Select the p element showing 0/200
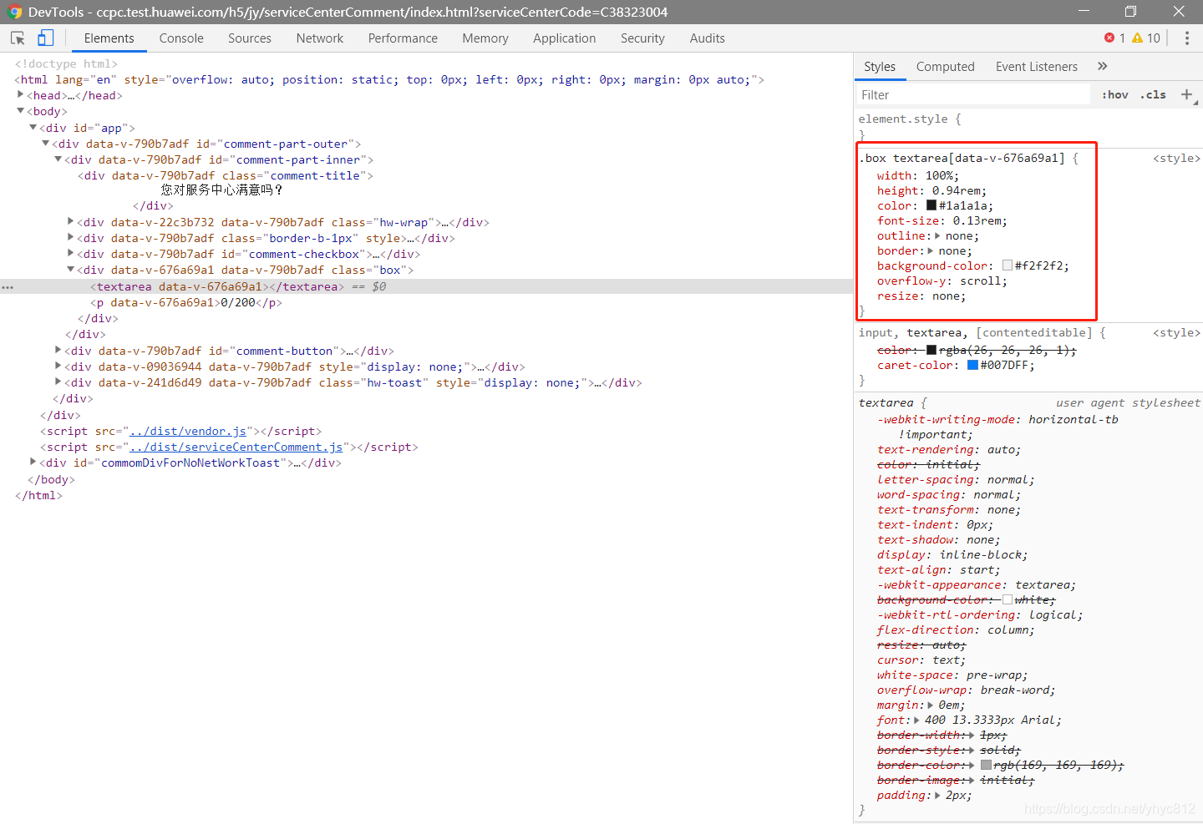This screenshot has width=1203, height=824. [186, 302]
